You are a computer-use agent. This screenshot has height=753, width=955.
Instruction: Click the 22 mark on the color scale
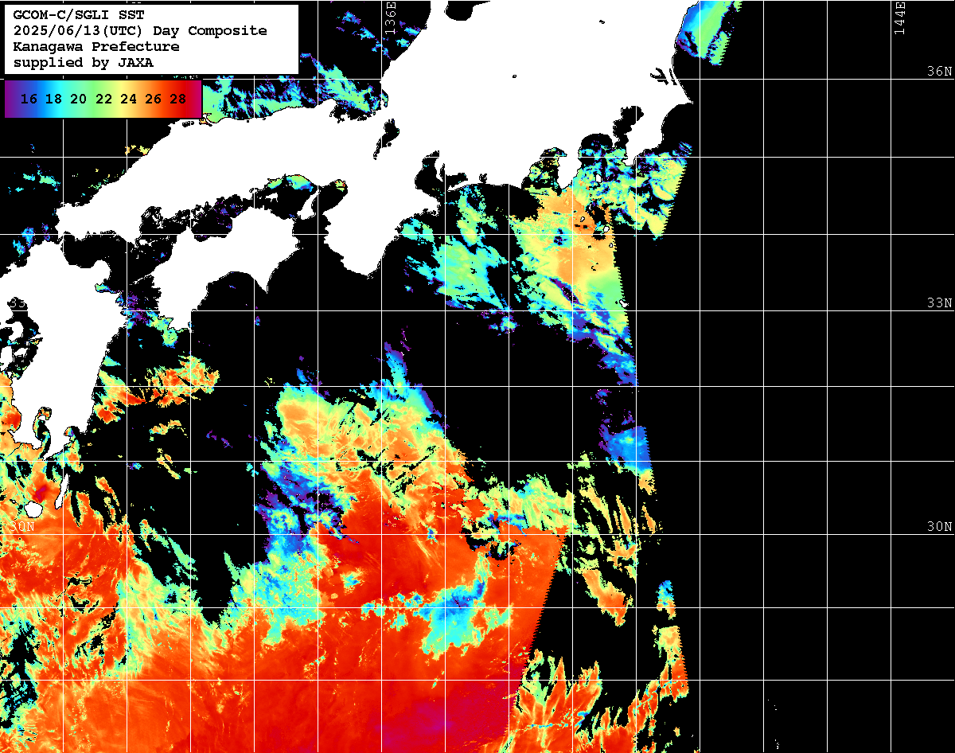click(103, 99)
